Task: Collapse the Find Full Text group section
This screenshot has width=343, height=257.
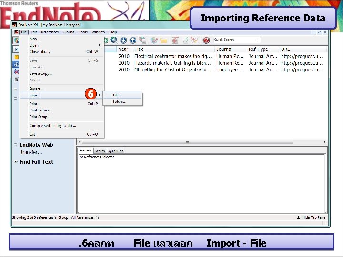Action: coord(16,162)
